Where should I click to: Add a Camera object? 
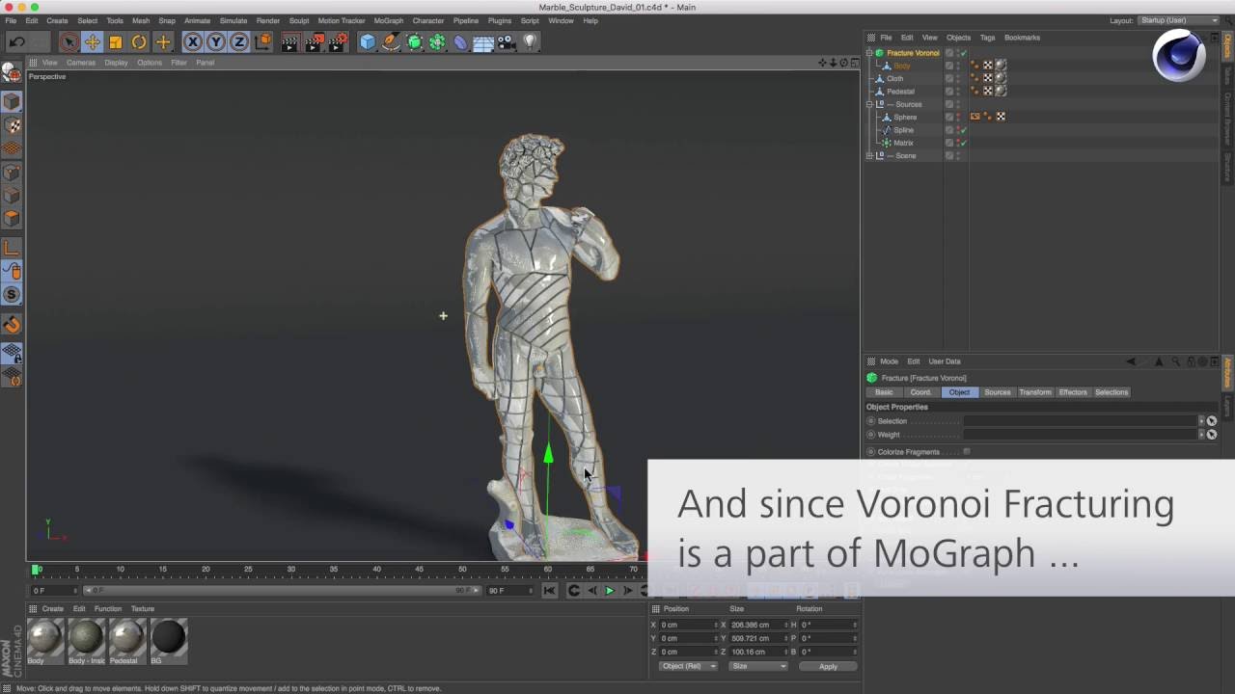507,41
